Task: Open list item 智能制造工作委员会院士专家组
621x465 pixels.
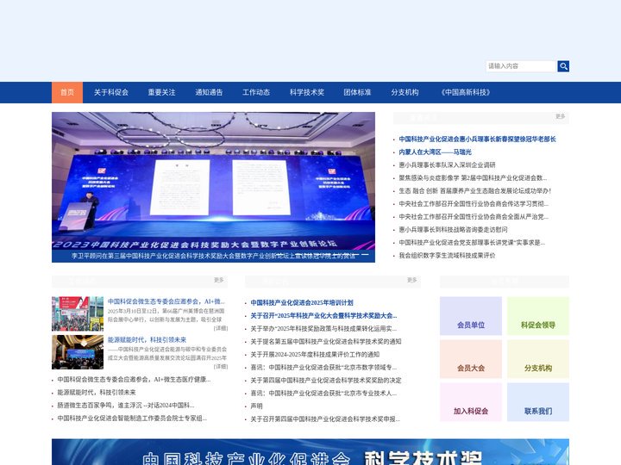Action: 132,418
